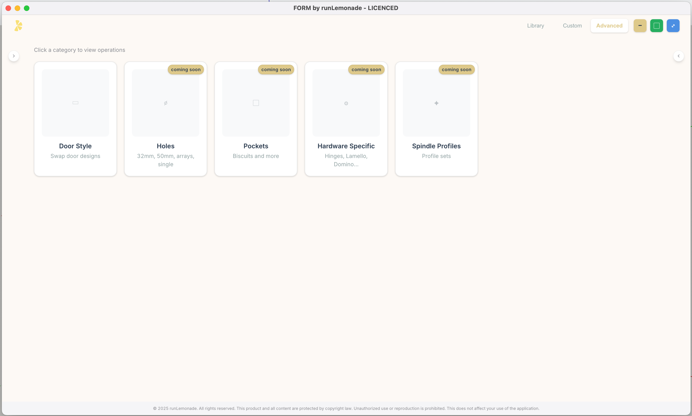The height and width of the screenshot is (416, 692).
Task: Open the Door Style category title
Action: (75, 146)
